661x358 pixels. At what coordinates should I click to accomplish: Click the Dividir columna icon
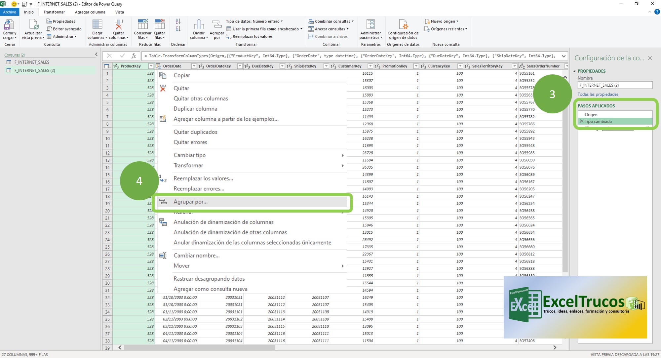(199, 25)
